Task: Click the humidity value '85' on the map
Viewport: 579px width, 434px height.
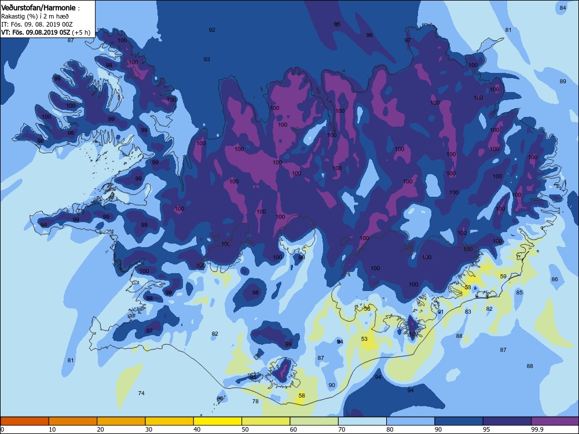Action: tap(519, 293)
